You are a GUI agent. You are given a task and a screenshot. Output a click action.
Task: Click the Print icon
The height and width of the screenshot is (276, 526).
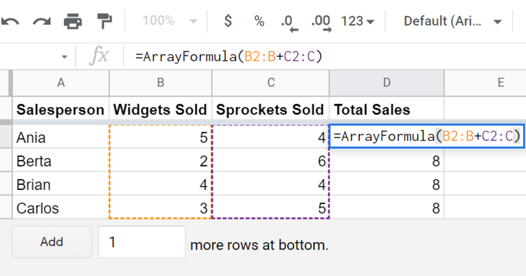point(73,21)
